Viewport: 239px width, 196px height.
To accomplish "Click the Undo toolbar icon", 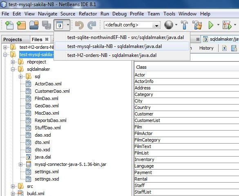I will tap(79, 25).
